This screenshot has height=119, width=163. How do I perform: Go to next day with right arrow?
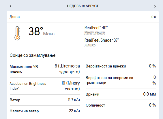(155, 6)
